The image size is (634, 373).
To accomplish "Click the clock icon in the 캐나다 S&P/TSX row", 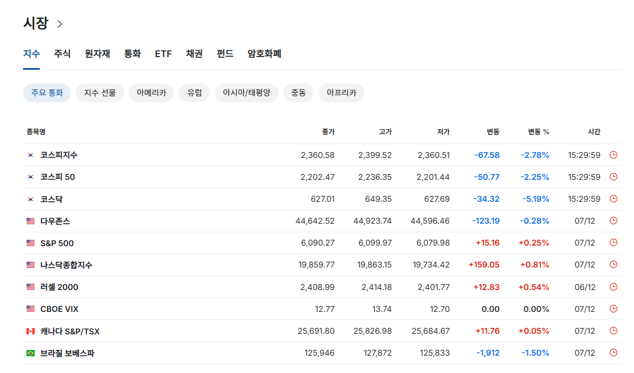I will tap(613, 330).
